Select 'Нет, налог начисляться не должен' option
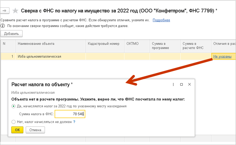 pos(14,122)
